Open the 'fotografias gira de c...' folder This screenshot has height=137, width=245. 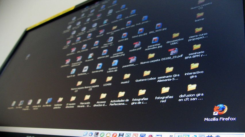(x=142, y=92)
